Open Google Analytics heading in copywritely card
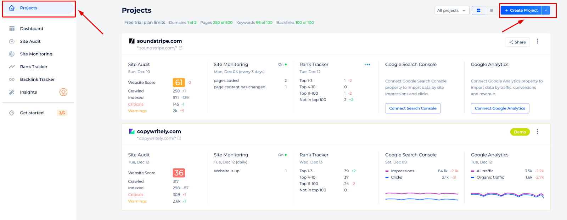 click(490, 155)
